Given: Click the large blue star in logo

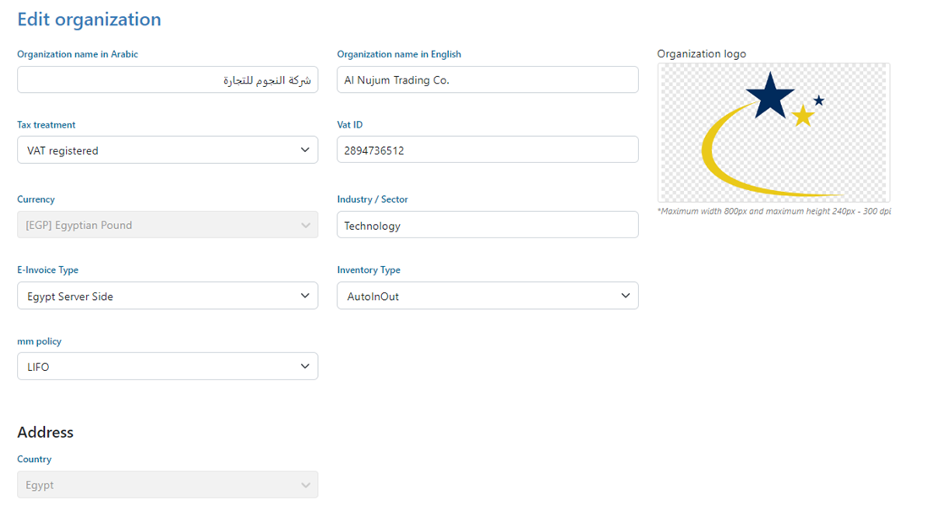Looking at the screenshot, I should tap(769, 95).
